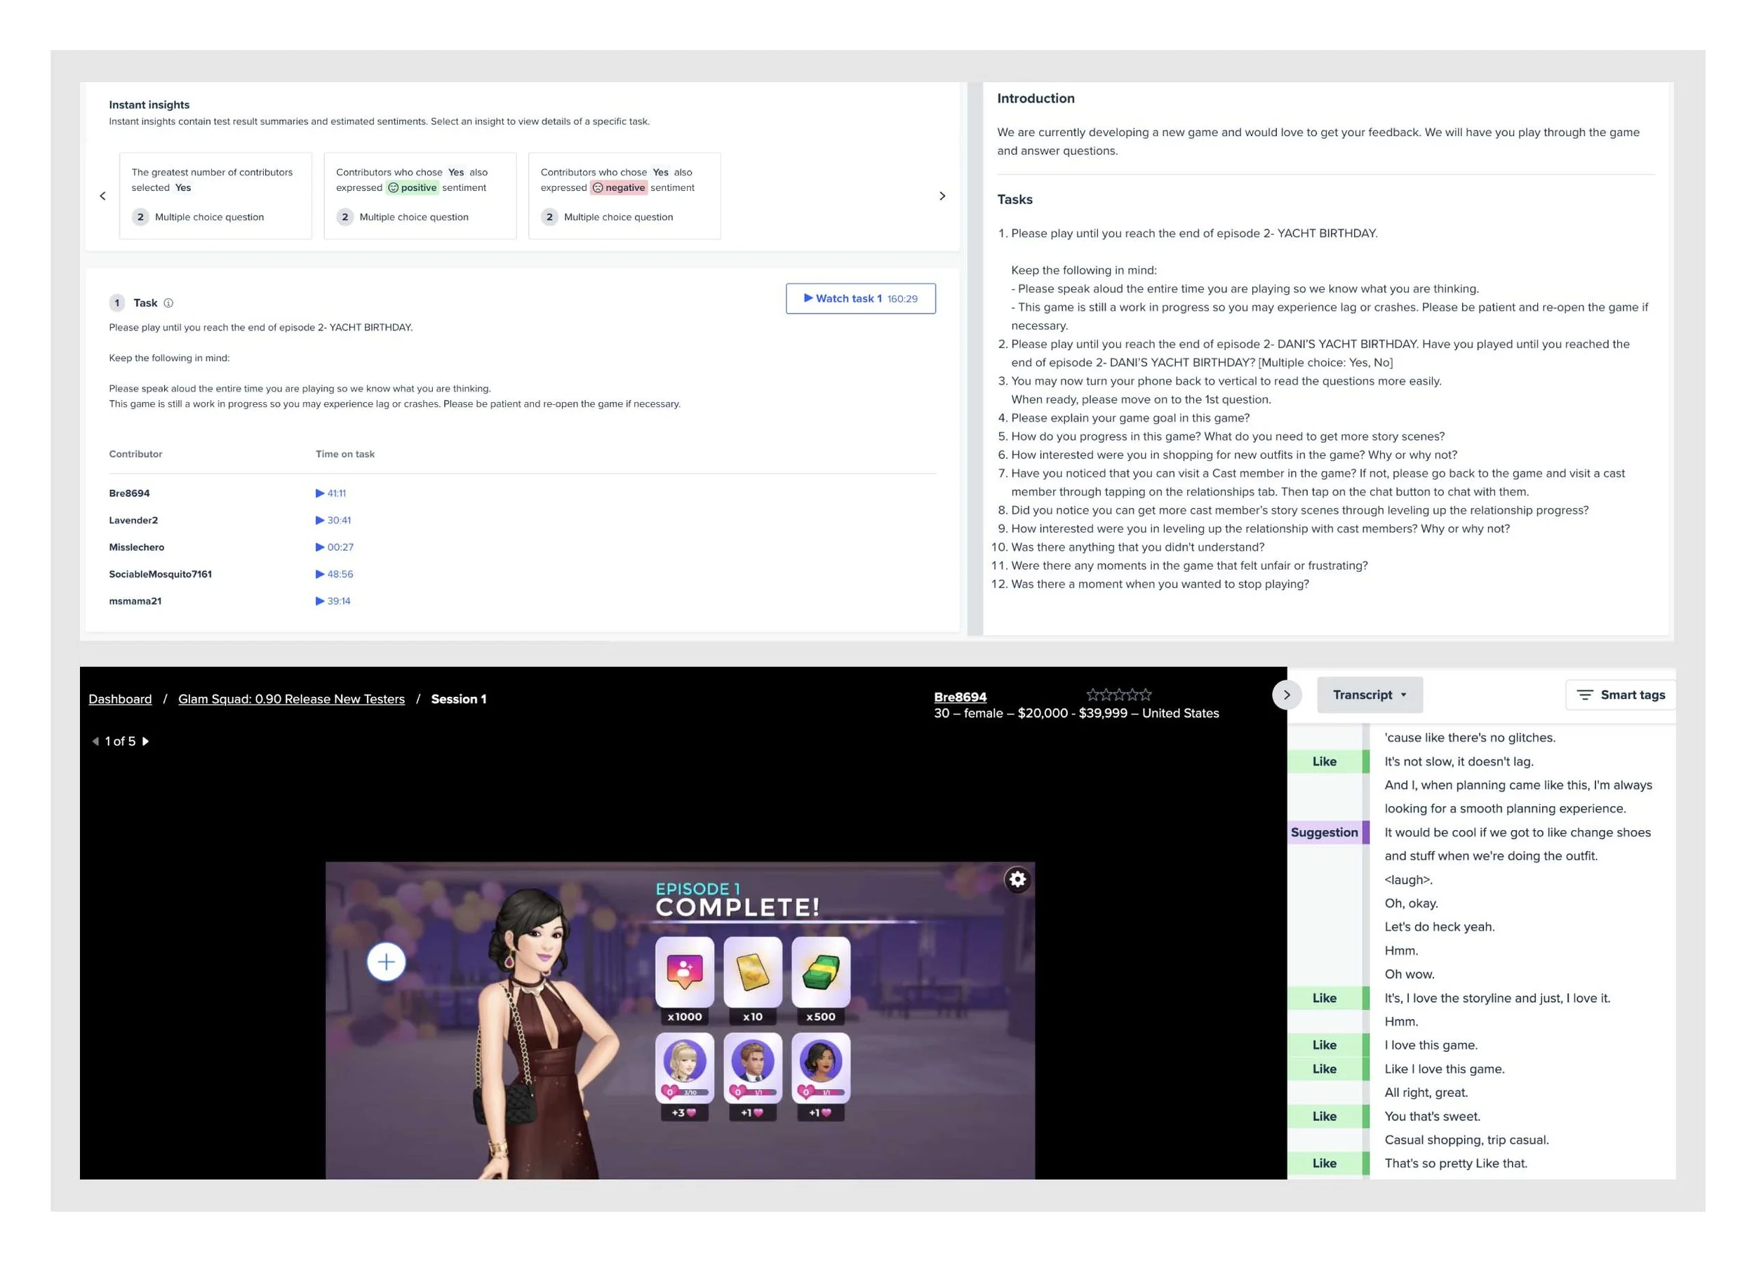
Task: Click the followers x1000 reward icon
Action: click(x=685, y=973)
